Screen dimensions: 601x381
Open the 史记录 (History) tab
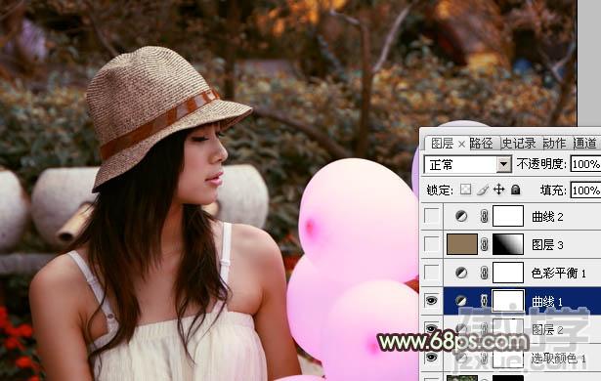click(519, 144)
